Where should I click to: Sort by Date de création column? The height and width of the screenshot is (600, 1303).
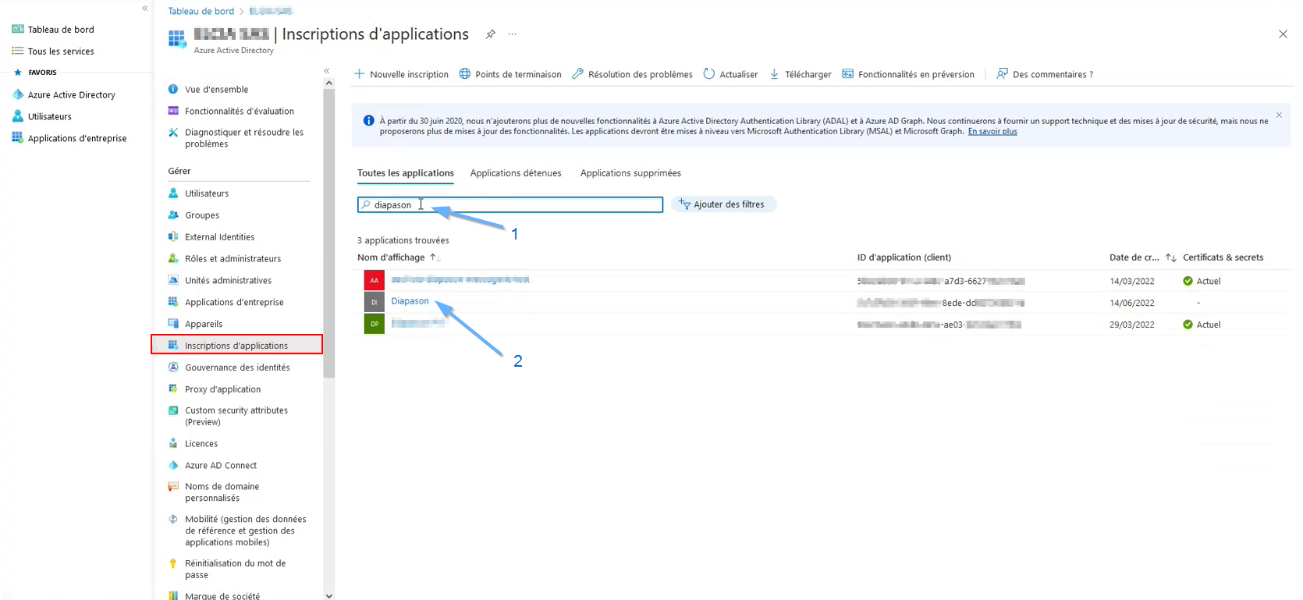pyautogui.click(x=1170, y=257)
